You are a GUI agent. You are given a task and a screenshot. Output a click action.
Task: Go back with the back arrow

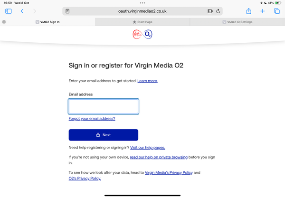tap(22, 11)
